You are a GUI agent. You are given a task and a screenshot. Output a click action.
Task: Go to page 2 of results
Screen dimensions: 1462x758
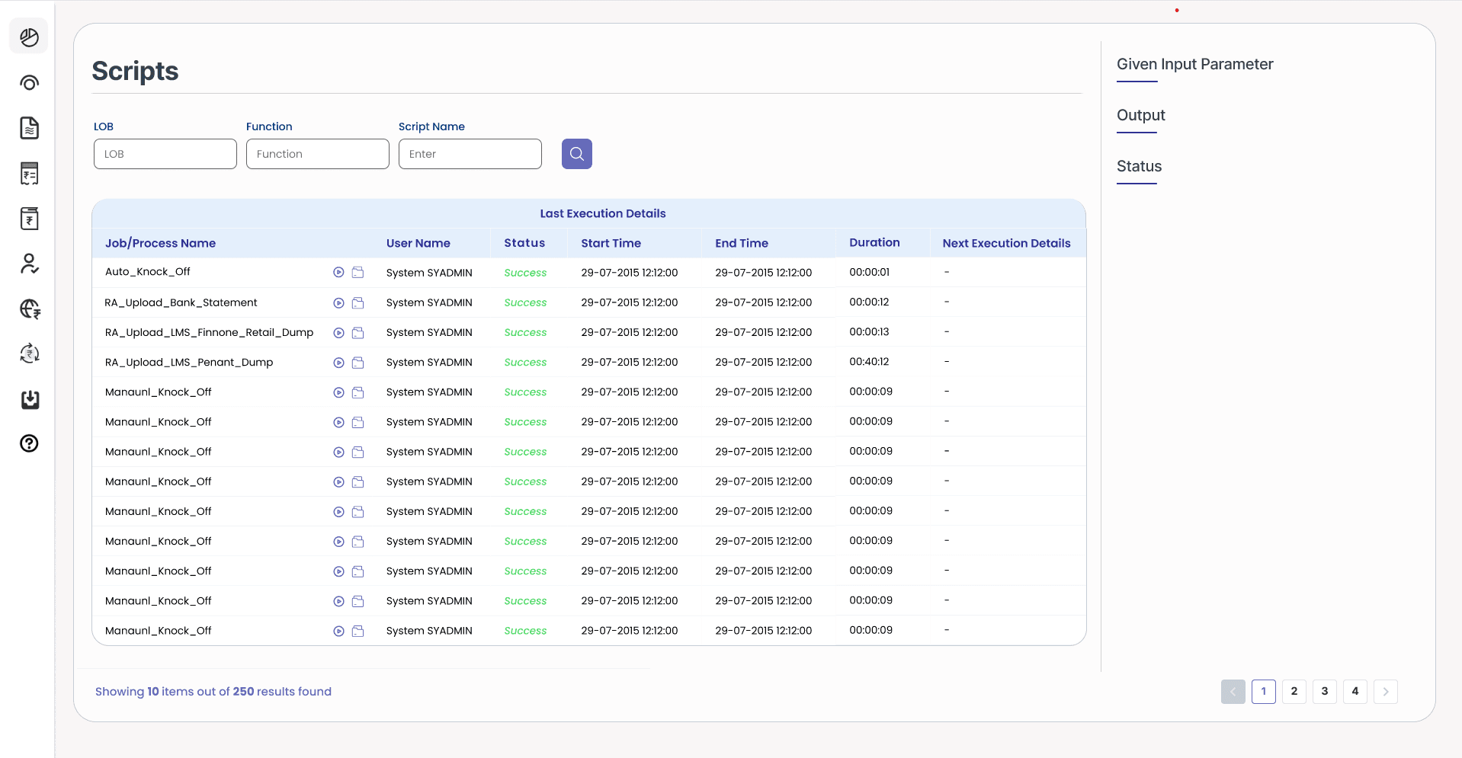click(x=1294, y=692)
